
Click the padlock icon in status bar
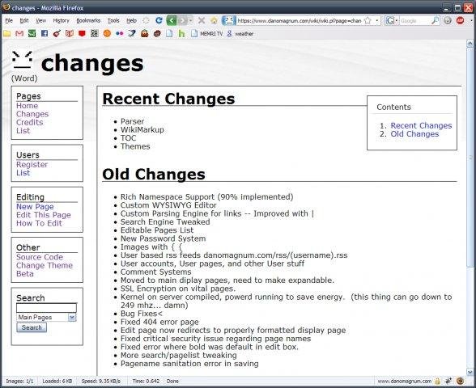(437, 381)
